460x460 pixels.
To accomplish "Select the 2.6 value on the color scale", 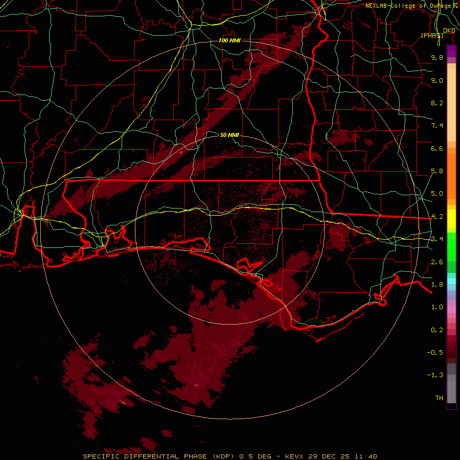I will pyautogui.click(x=437, y=262).
